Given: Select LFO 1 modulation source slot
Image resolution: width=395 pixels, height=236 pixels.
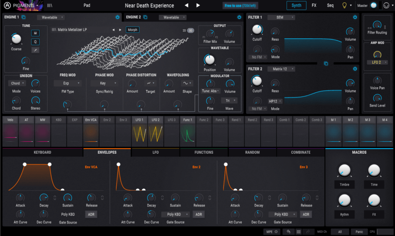Looking at the screenshot, I should [139, 131].
